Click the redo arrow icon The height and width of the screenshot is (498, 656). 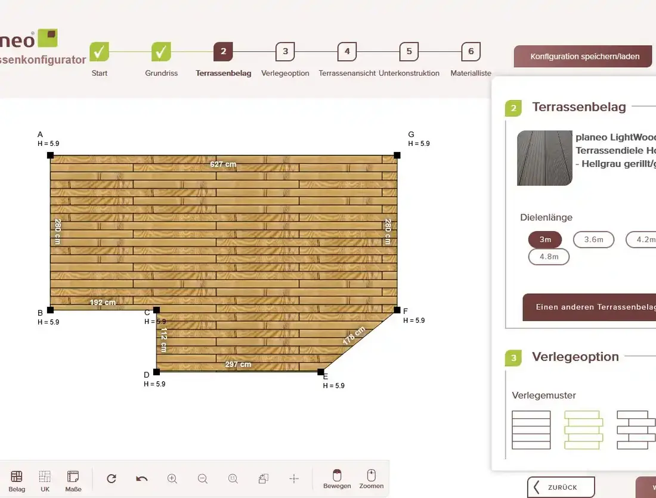pos(112,478)
